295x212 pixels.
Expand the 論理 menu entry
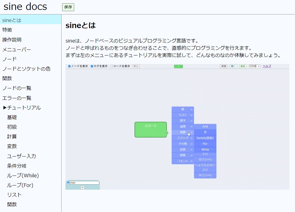pos(183,127)
